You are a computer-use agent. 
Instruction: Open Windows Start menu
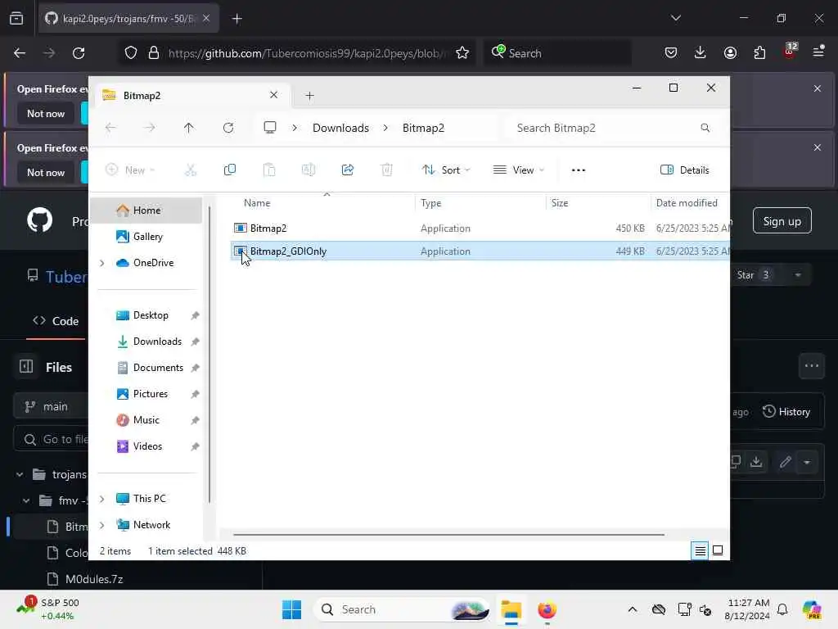point(292,609)
